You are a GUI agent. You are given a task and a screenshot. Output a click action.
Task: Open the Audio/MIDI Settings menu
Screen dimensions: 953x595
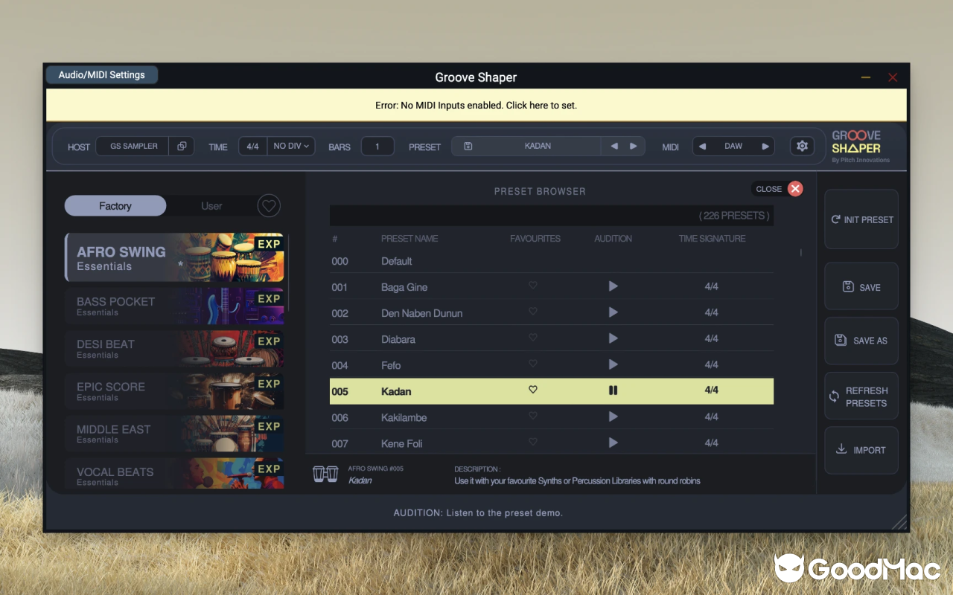101,74
